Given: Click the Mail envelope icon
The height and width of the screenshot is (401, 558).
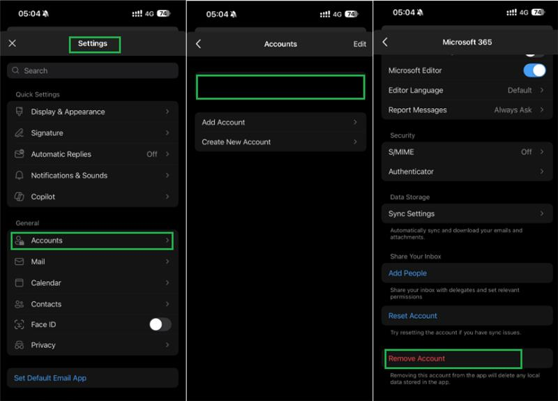Looking at the screenshot, I should click(x=20, y=262).
